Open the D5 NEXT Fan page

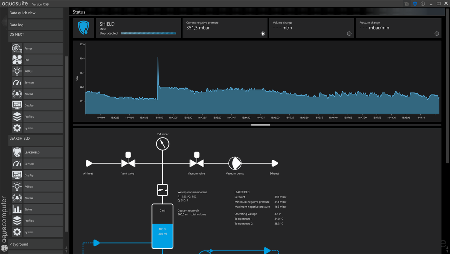pyautogui.click(x=37, y=60)
